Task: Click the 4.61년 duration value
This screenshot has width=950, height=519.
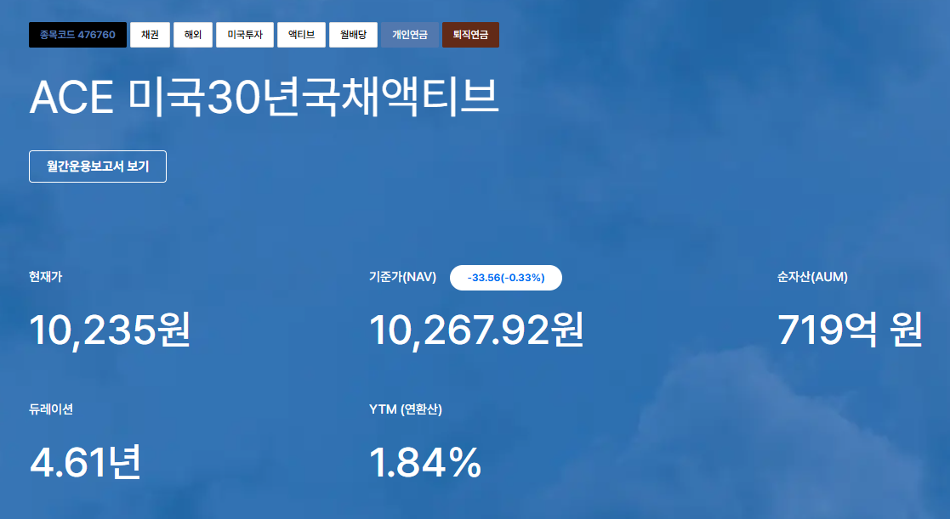Action: pos(85,463)
